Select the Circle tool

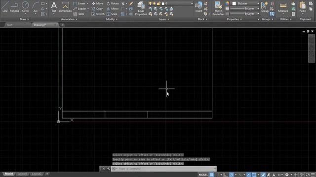click(25, 6)
